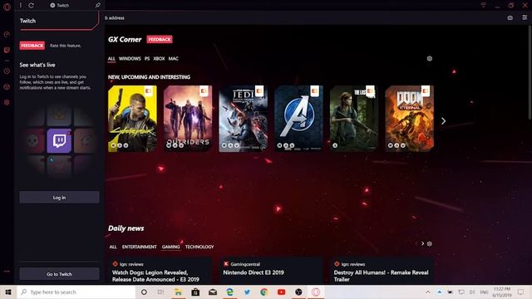Click the Go to Twitch button
Screen dimensions: 532x299
tap(59, 274)
